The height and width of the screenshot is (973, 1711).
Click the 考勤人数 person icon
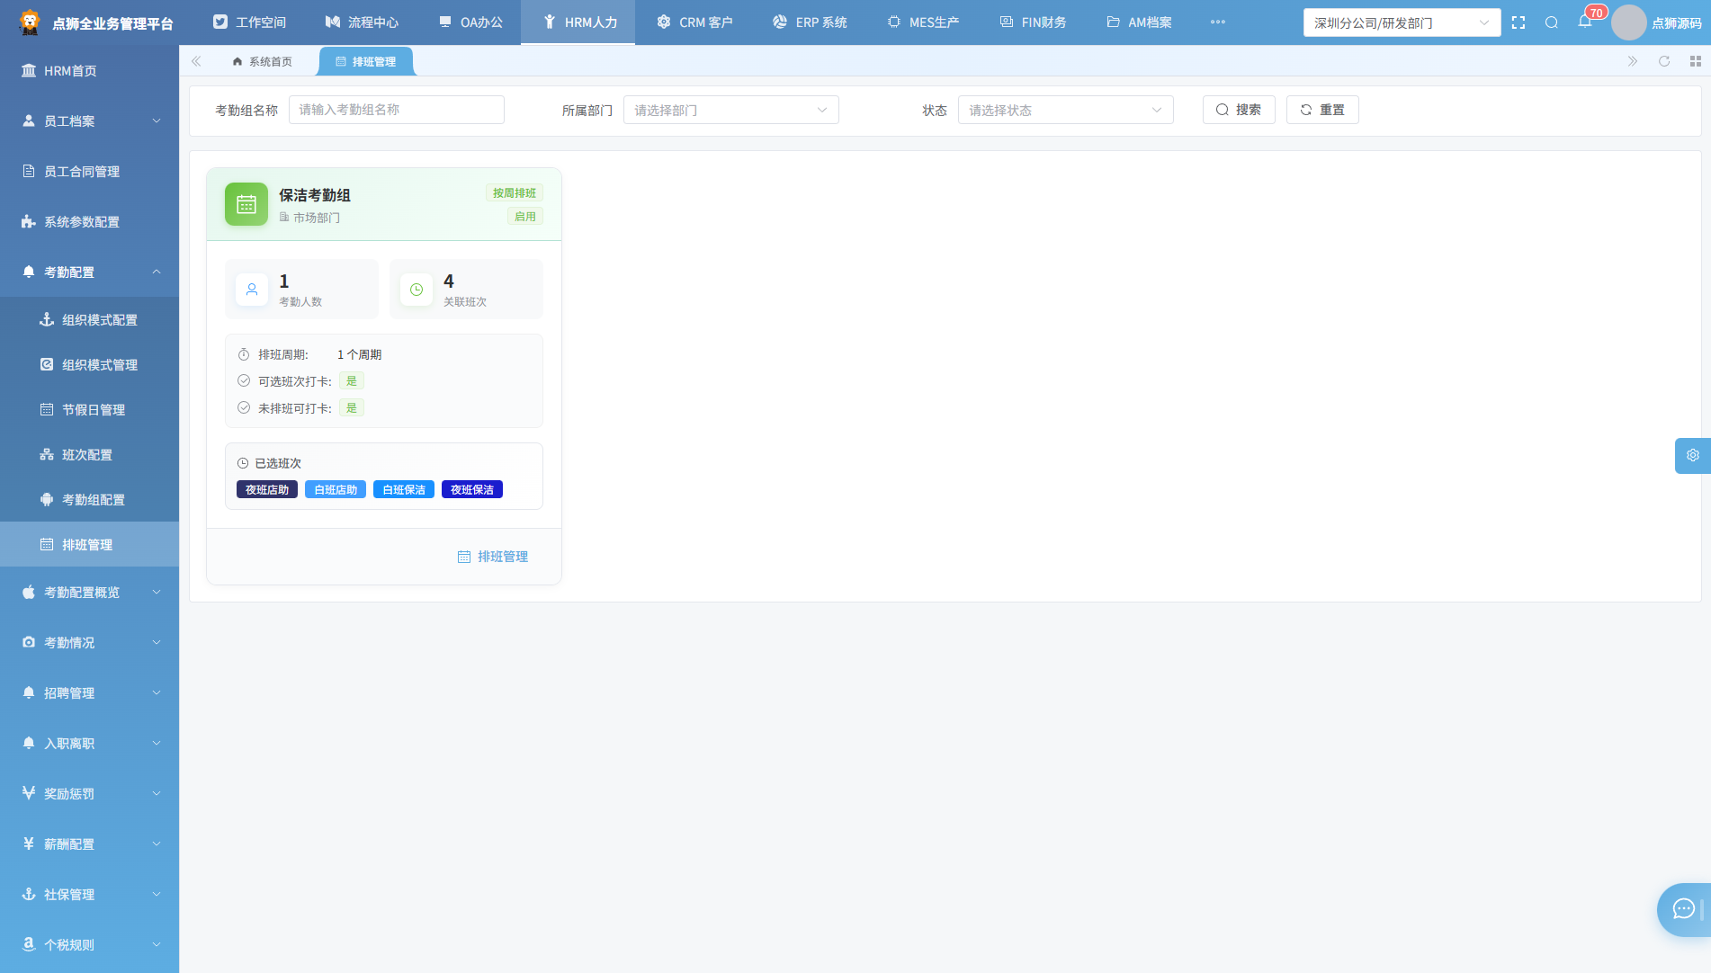pyautogui.click(x=252, y=290)
